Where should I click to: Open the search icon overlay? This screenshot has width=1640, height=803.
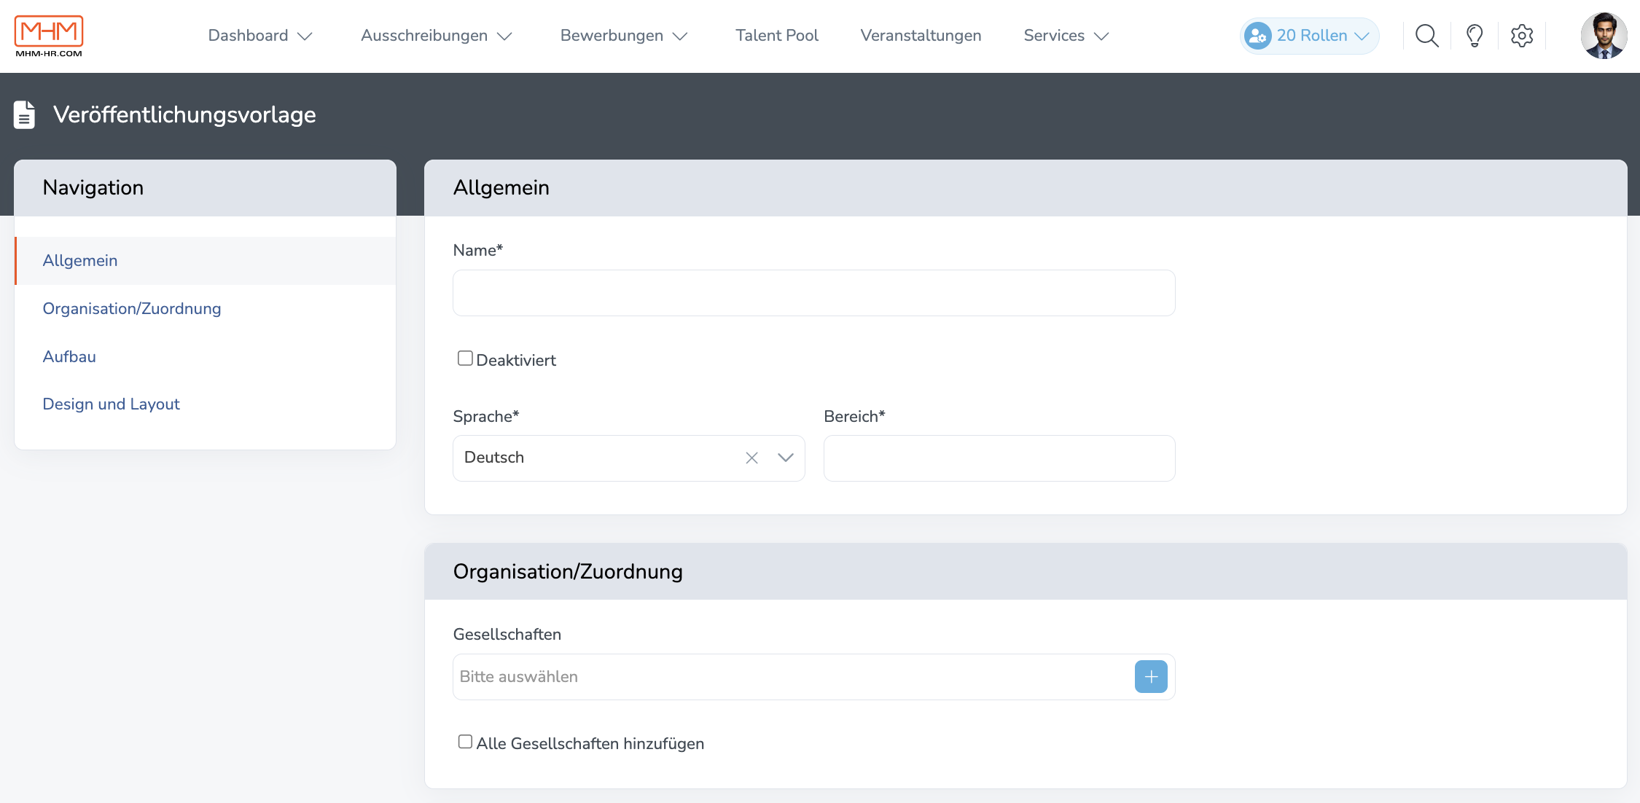1424,36
